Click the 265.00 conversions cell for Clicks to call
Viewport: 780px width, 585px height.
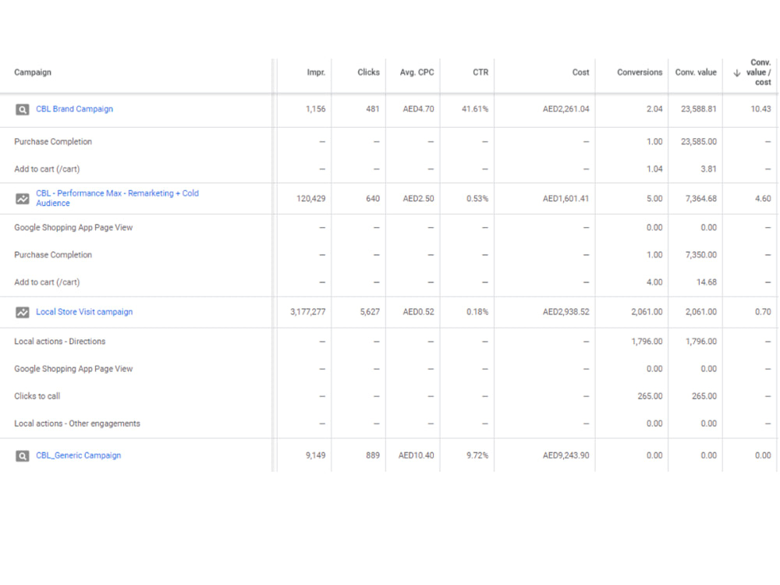coord(651,396)
